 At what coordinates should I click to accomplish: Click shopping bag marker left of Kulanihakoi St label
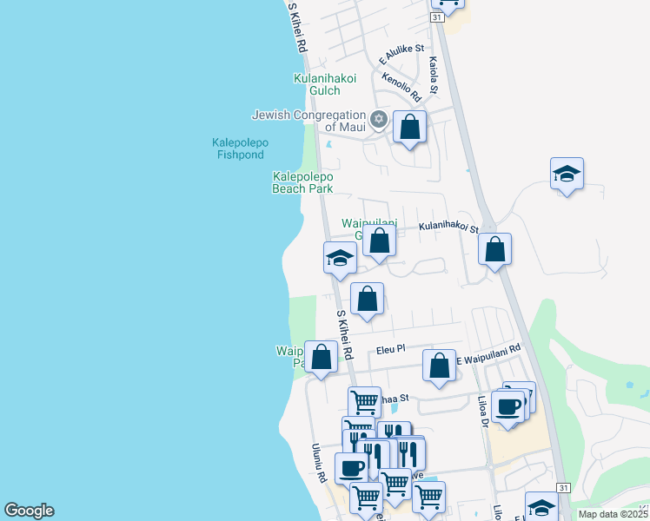(379, 243)
